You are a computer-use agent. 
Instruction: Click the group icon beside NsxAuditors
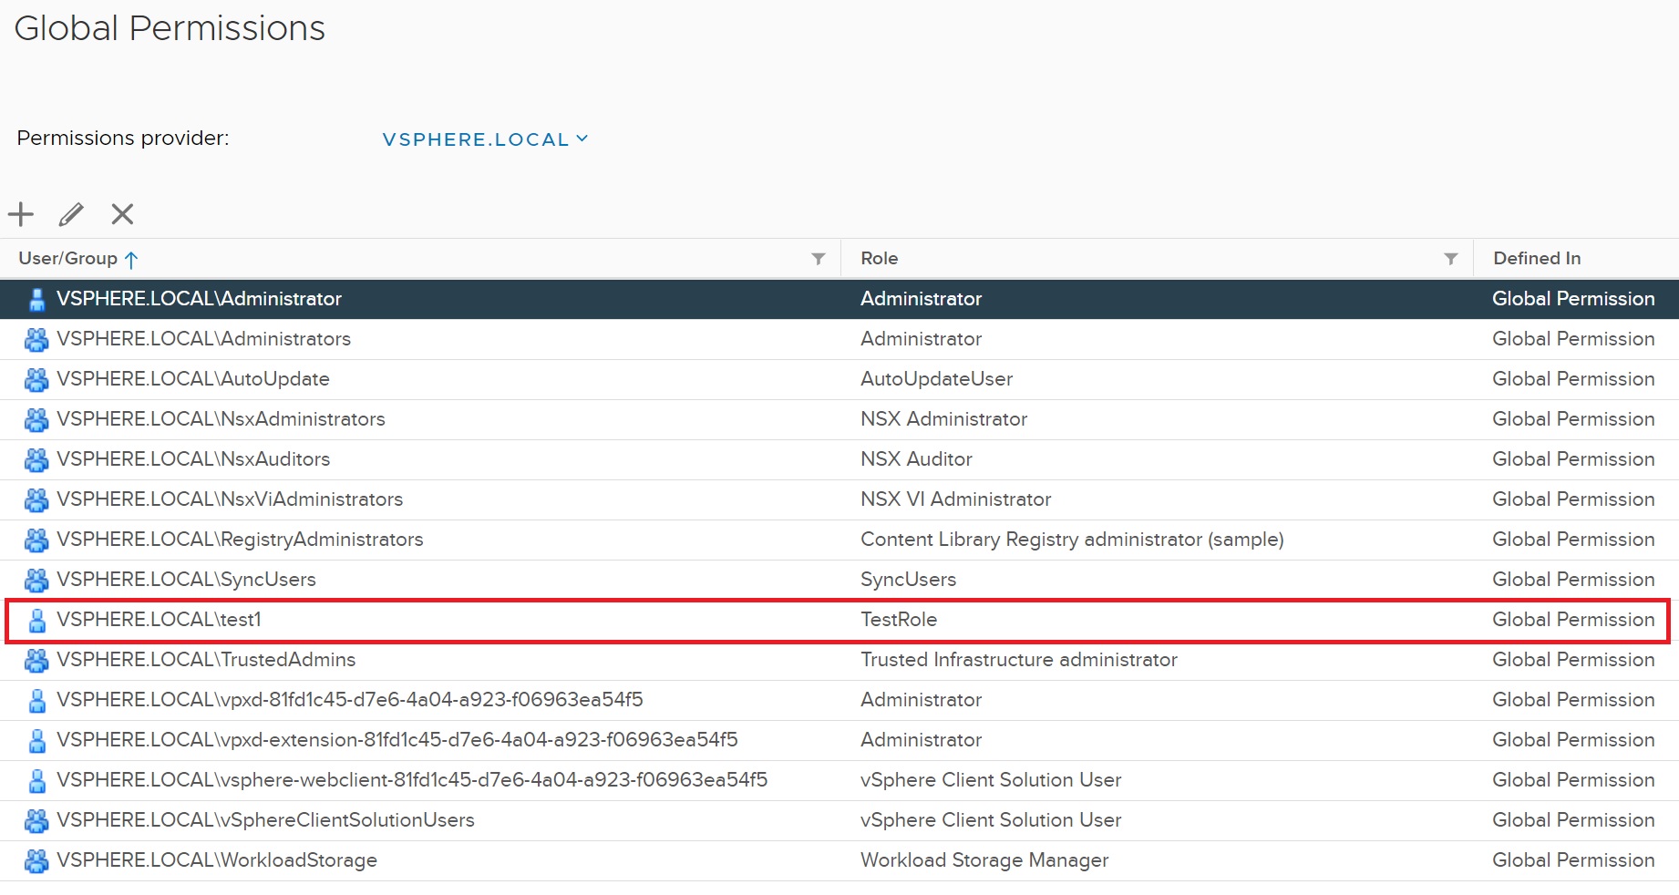[36, 460]
